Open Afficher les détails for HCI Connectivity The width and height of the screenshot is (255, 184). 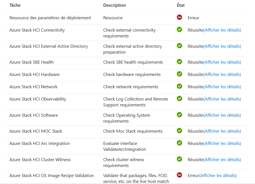222,30
